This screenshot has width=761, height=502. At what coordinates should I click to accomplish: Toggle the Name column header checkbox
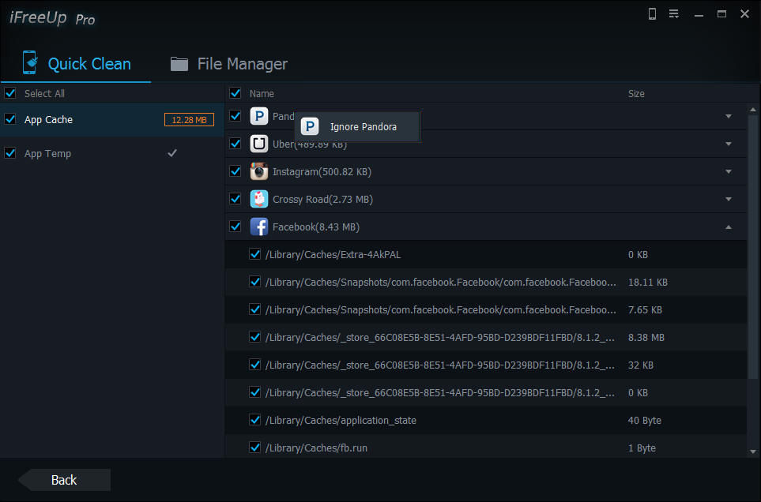[x=235, y=93]
